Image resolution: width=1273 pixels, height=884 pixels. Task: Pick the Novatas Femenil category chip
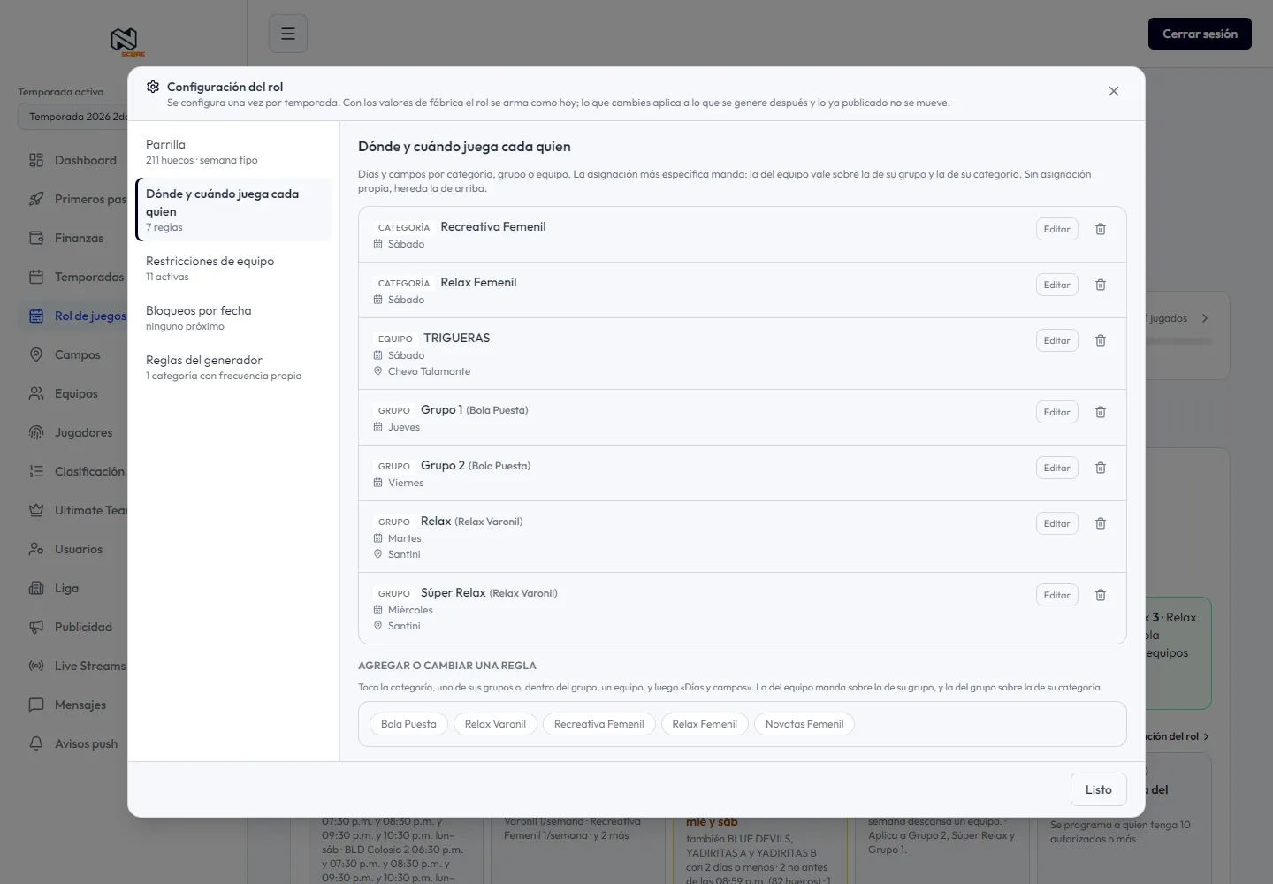[x=804, y=724]
